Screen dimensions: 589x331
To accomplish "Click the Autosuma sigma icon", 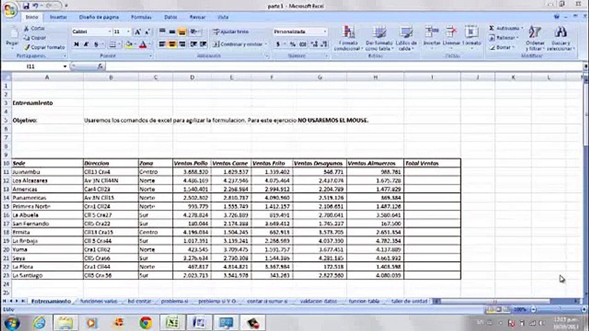I will click(x=491, y=29).
